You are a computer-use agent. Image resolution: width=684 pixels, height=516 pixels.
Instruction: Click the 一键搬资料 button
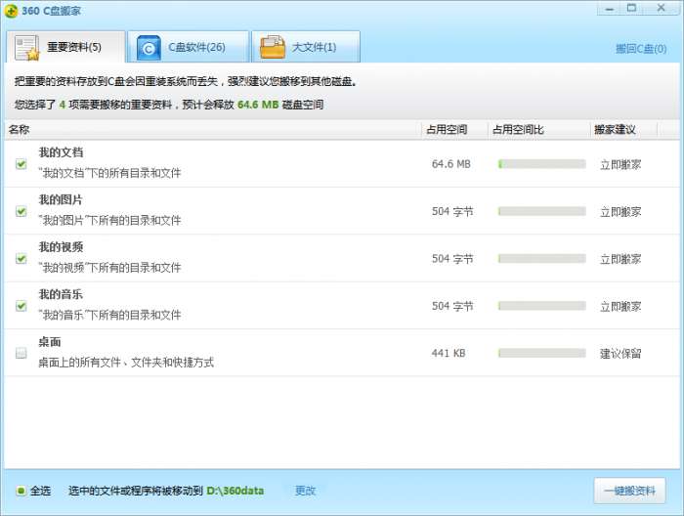coord(629,492)
